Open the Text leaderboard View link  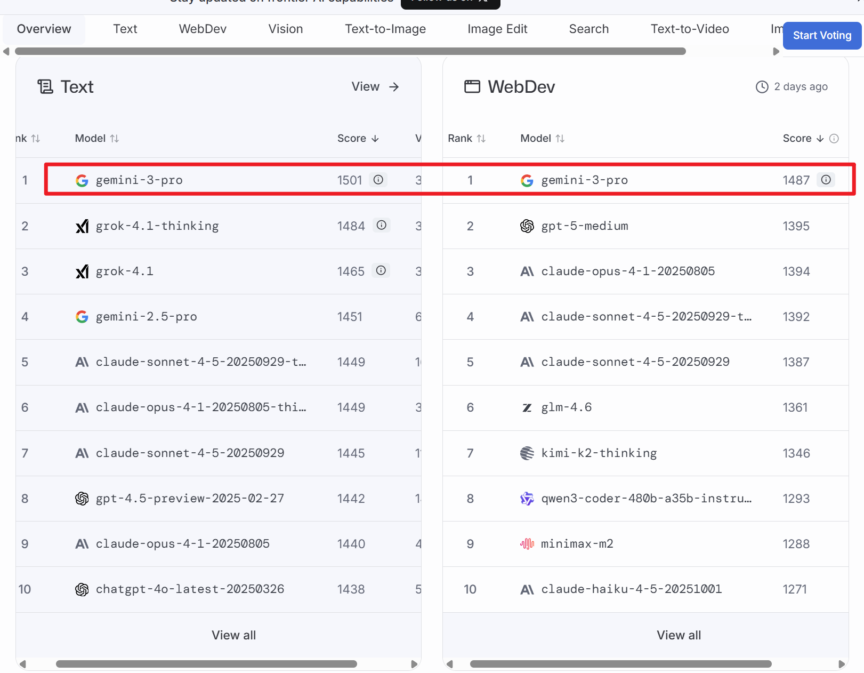coord(375,87)
